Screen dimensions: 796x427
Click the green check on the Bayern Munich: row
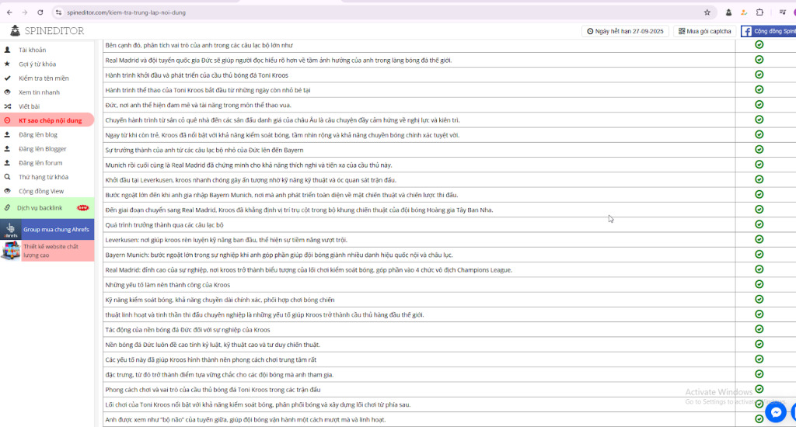[x=759, y=255]
